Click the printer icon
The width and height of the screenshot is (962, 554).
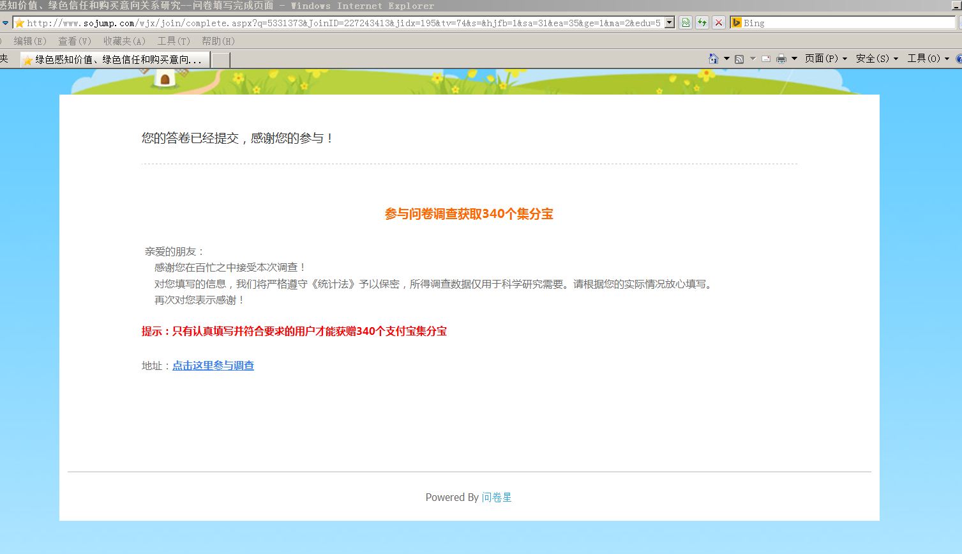(781, 59)
